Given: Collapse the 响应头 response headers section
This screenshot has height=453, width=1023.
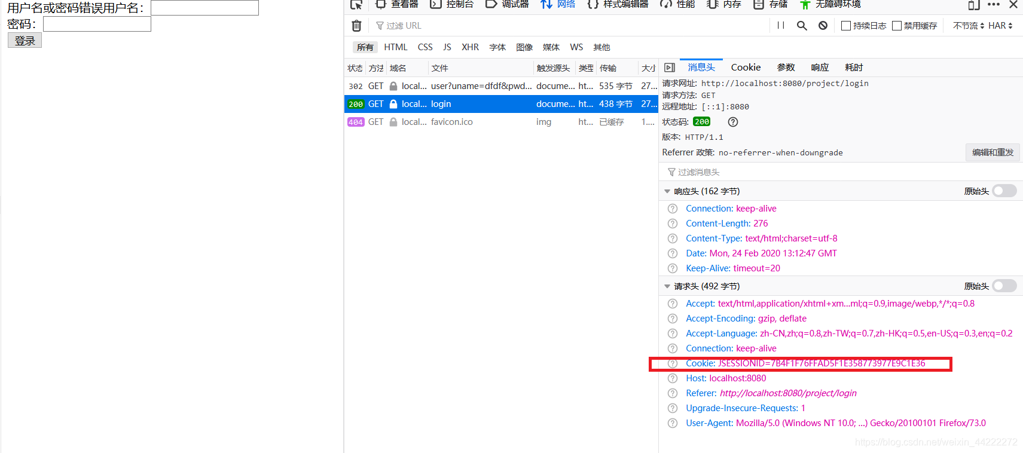Looking at the screenshot, I should [x=667, y=191].
